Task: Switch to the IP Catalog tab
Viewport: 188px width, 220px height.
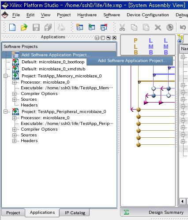Action: pos(75,213)
